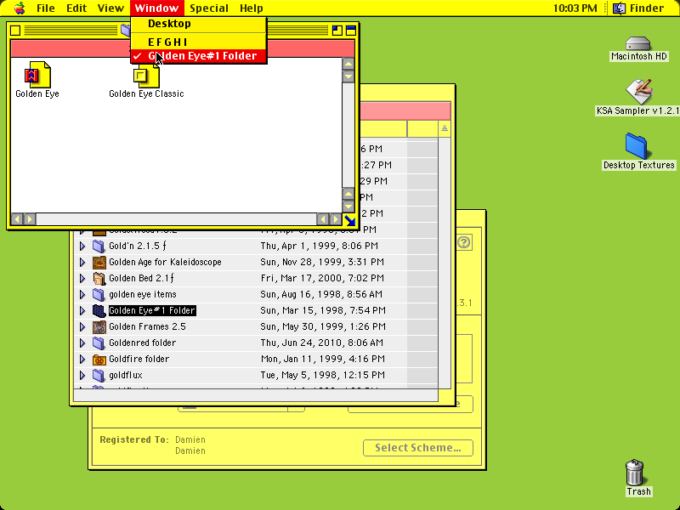680x510 pixels.
Task: Click the Golden Frames 2.5 folder icon
Action: pyautogui.click(x=99, y=326)
